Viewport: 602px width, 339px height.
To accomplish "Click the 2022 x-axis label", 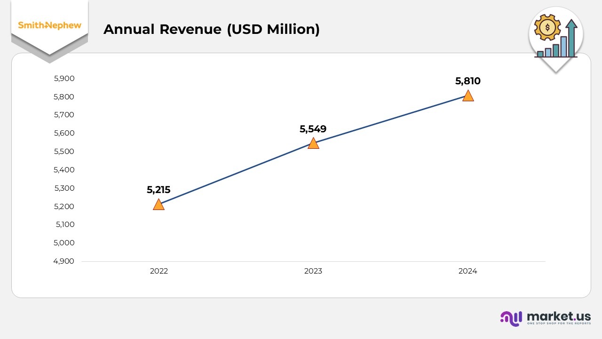I will 159,271.
